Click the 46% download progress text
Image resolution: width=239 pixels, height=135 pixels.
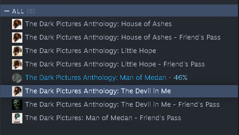[x=181, y=78]
